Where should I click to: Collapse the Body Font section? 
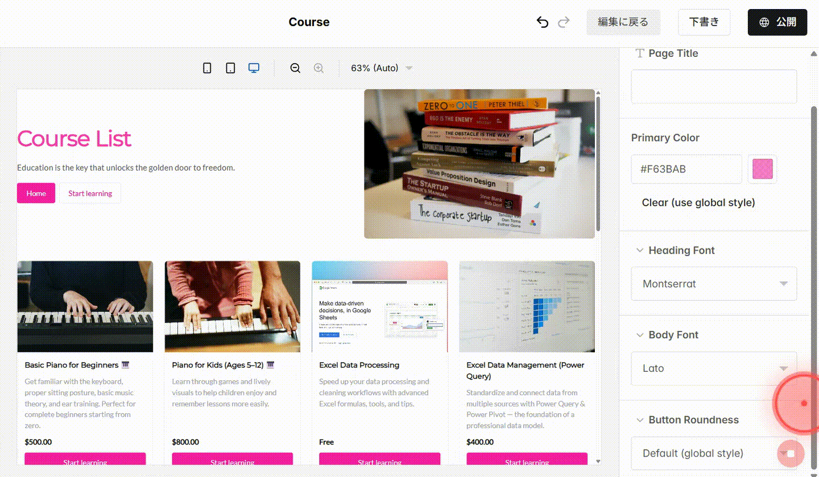640,335
